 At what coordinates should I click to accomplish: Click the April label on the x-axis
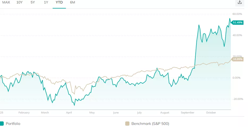tap(69, 113)
